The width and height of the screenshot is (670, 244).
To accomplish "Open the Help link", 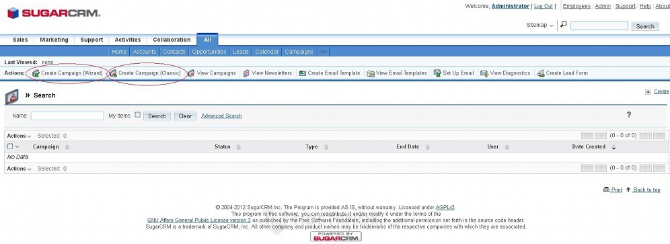I will coord(645,6).
